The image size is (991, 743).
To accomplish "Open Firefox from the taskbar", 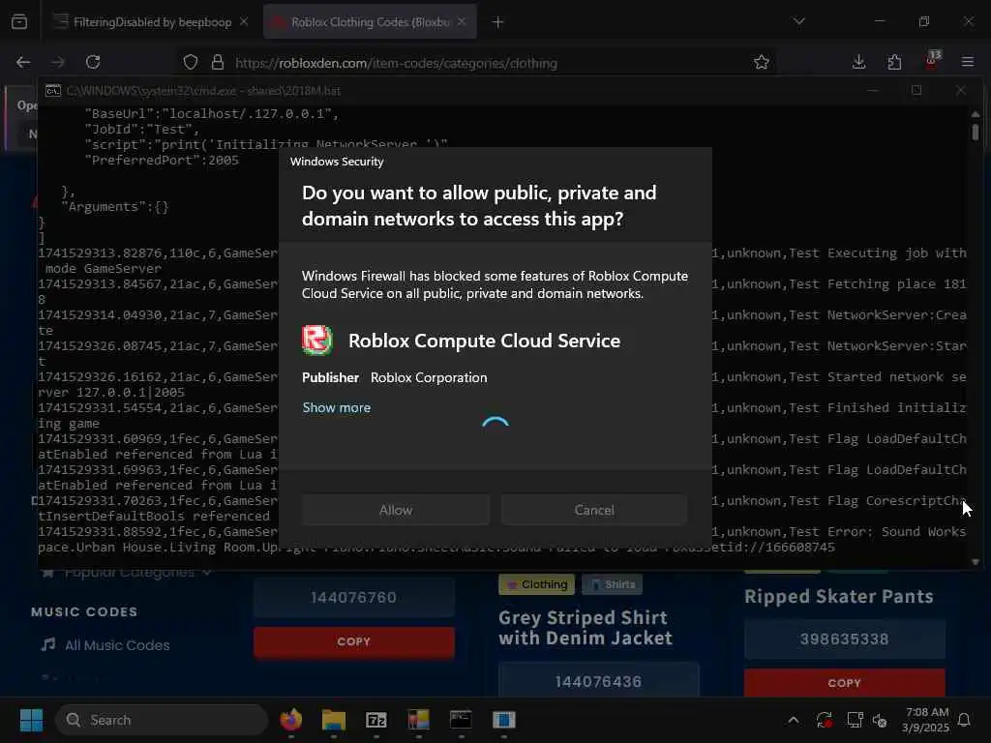I will tap(290, 720).
